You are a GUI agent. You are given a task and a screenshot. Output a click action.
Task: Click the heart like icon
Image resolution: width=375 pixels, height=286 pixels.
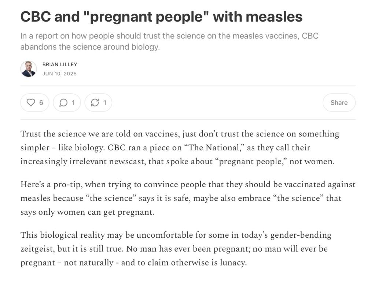(x=31, y=103)
